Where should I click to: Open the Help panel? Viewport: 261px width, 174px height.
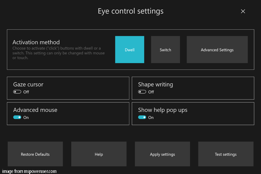[x=99, y=154]
